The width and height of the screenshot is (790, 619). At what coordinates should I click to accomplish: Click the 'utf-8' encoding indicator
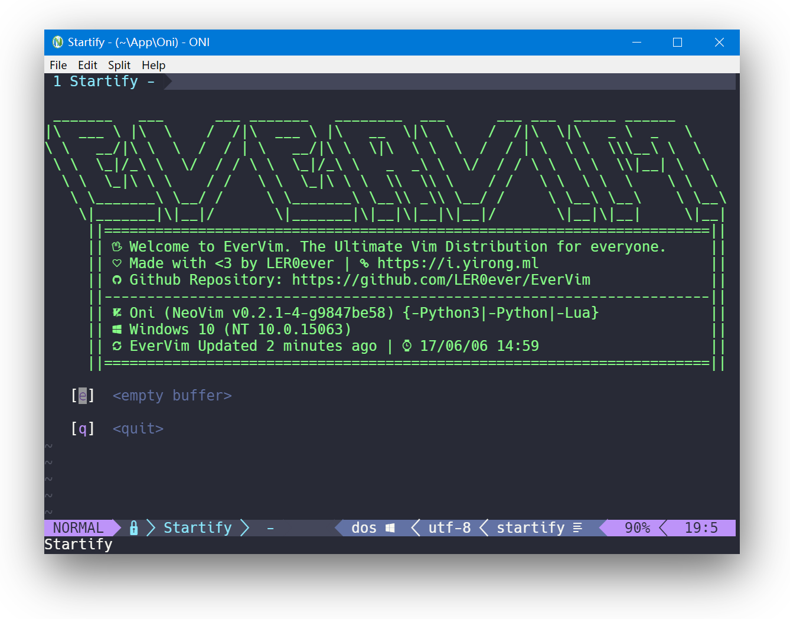(449, 528)
